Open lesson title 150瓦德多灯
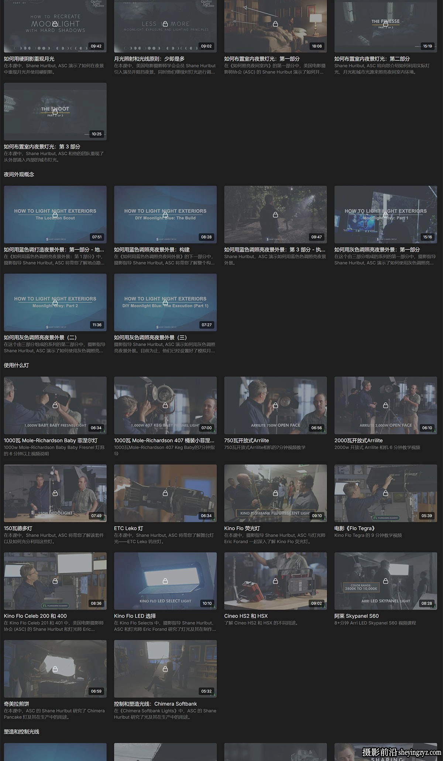This screenshot has height=761, width=443. 18,528
